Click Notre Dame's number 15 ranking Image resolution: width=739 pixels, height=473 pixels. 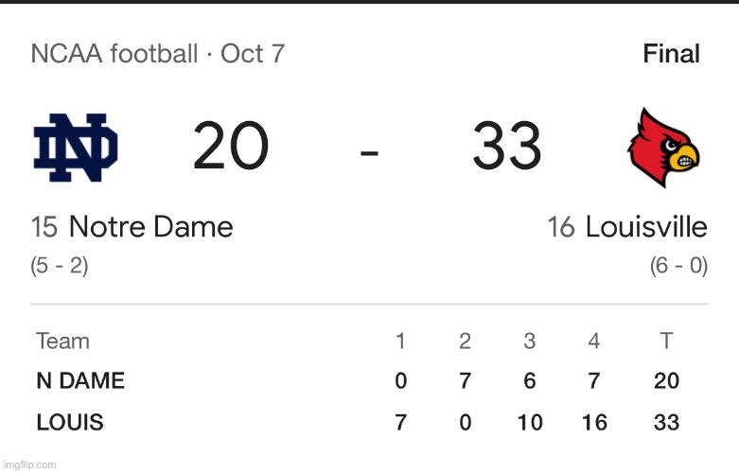click(x=44, y=227)
